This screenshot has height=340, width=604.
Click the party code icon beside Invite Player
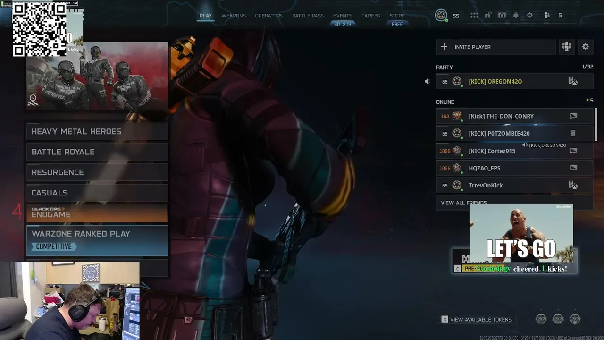567,47
